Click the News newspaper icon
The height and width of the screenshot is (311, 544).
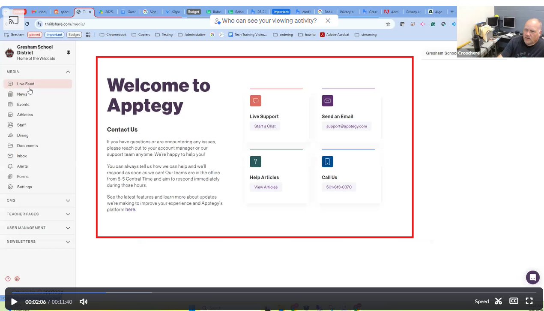click(x=10, y=94)
